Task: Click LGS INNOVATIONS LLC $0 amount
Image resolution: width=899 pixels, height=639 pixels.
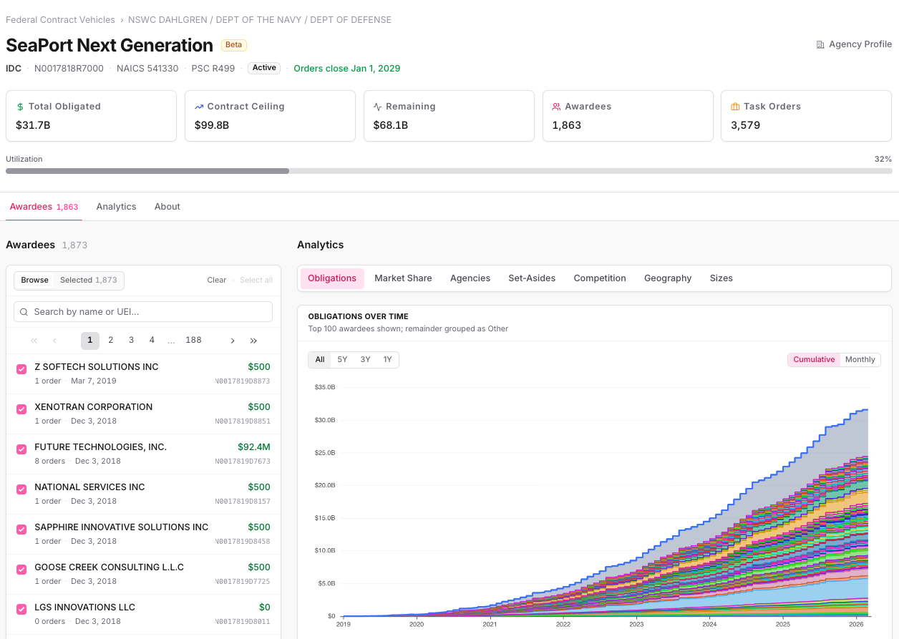Action: (265, 608)
